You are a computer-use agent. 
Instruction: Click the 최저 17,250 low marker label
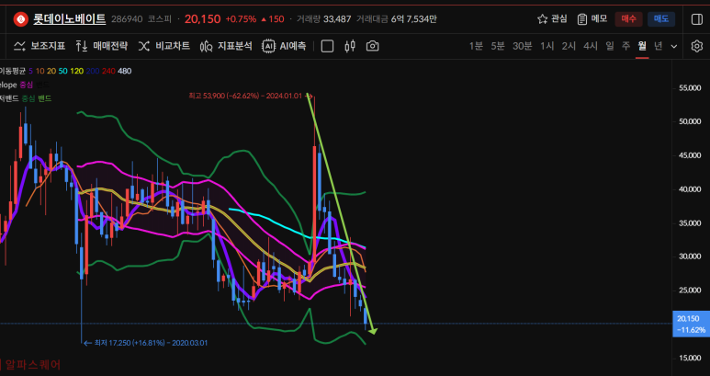pyautogui.click(x=151, y=343)
